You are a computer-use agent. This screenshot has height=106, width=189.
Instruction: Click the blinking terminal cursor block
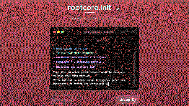click(108, 84)
